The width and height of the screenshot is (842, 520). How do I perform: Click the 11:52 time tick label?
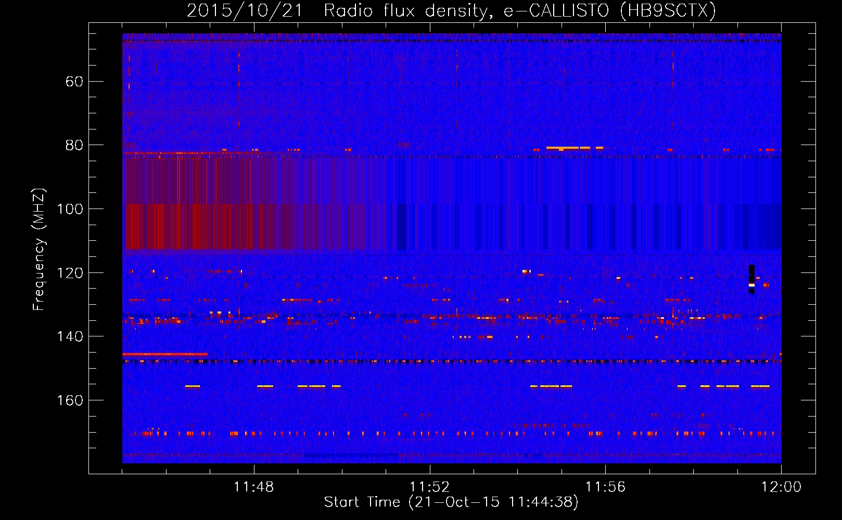pos(430,487)
